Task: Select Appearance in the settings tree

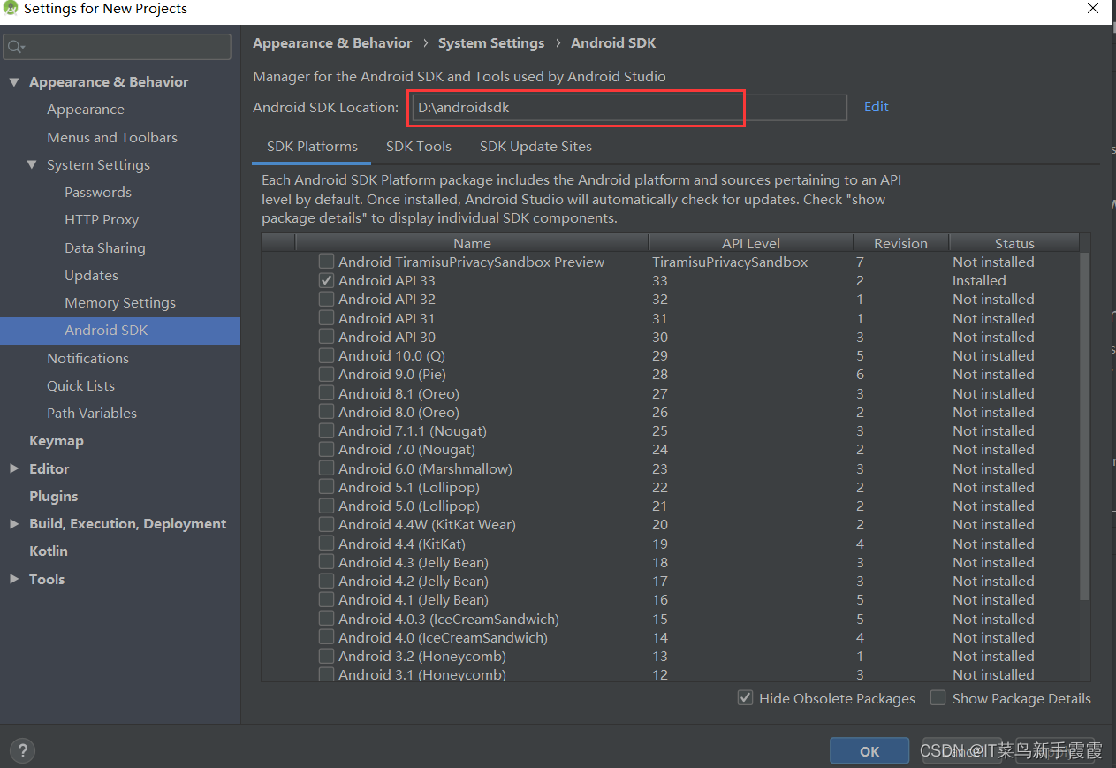Action: (86, 110)
